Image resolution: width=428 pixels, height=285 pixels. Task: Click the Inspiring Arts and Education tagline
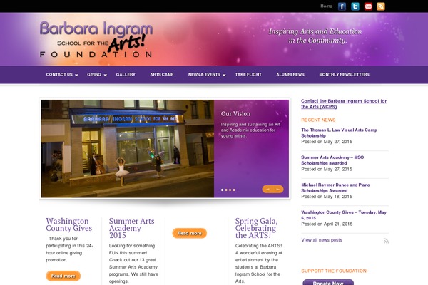click(x=315, y=36)
